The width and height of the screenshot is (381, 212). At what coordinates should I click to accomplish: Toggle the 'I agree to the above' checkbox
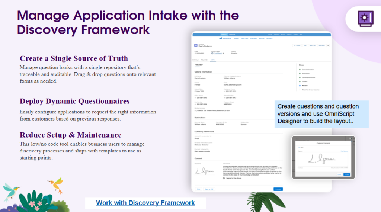click(x=224, y=178)
